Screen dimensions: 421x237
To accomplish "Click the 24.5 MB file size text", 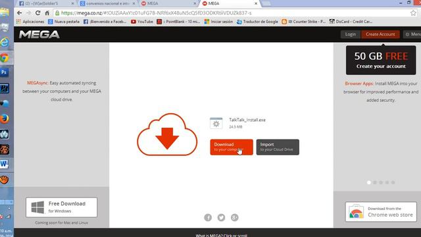I will click(235, 127).
